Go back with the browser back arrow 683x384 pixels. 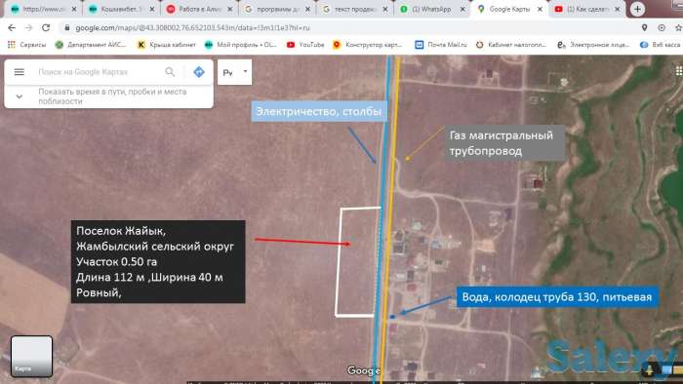click(12, 27)
